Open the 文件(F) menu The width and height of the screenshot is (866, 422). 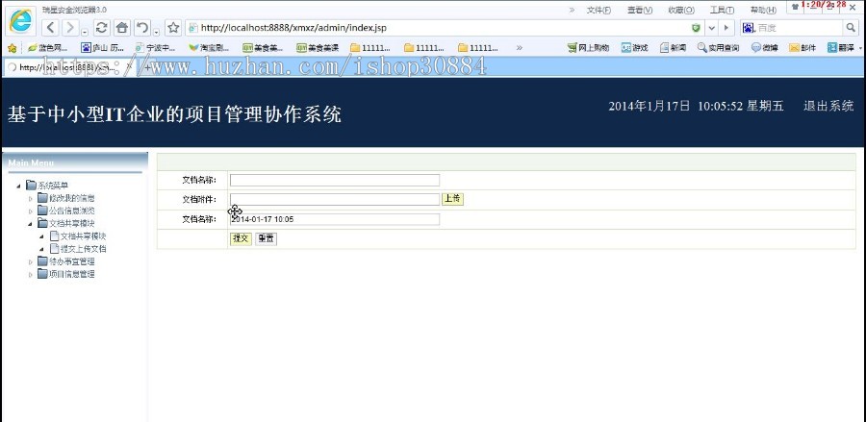599,10
